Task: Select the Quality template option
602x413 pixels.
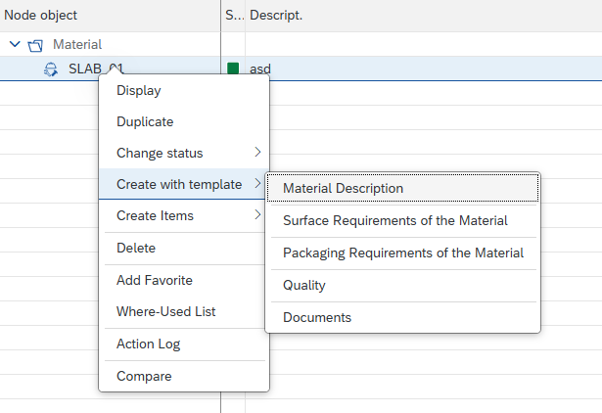Action: [x=303, y=286]
